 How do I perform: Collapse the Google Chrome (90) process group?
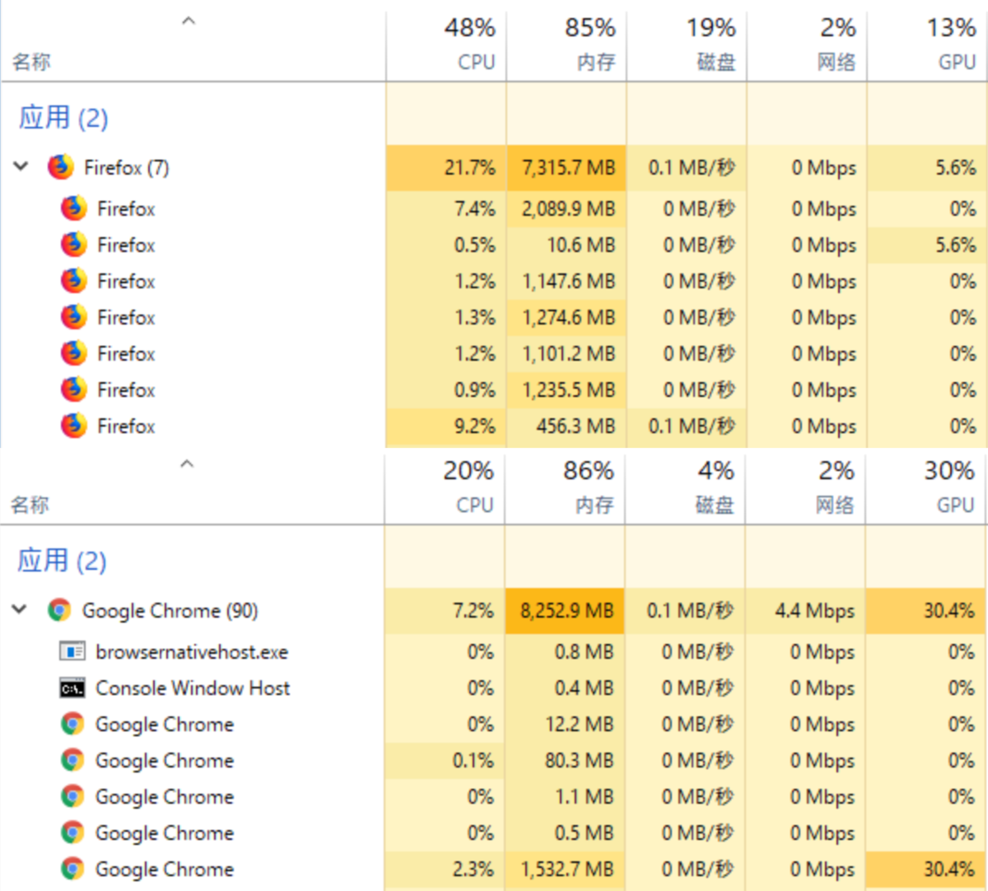pos(19,610)
